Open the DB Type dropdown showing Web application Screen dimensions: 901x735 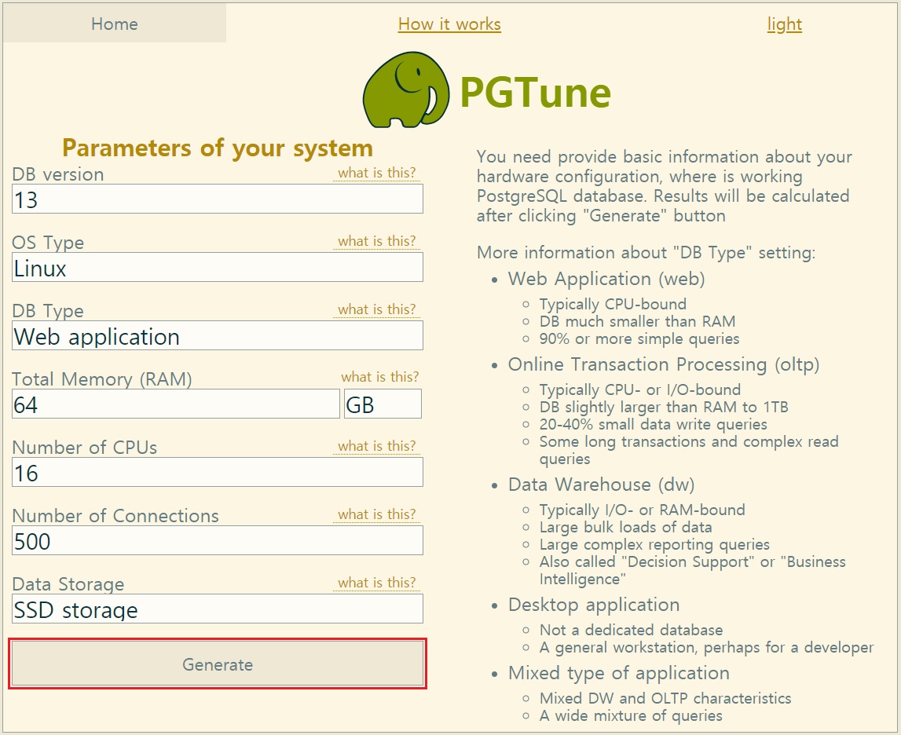pos(218,335)
